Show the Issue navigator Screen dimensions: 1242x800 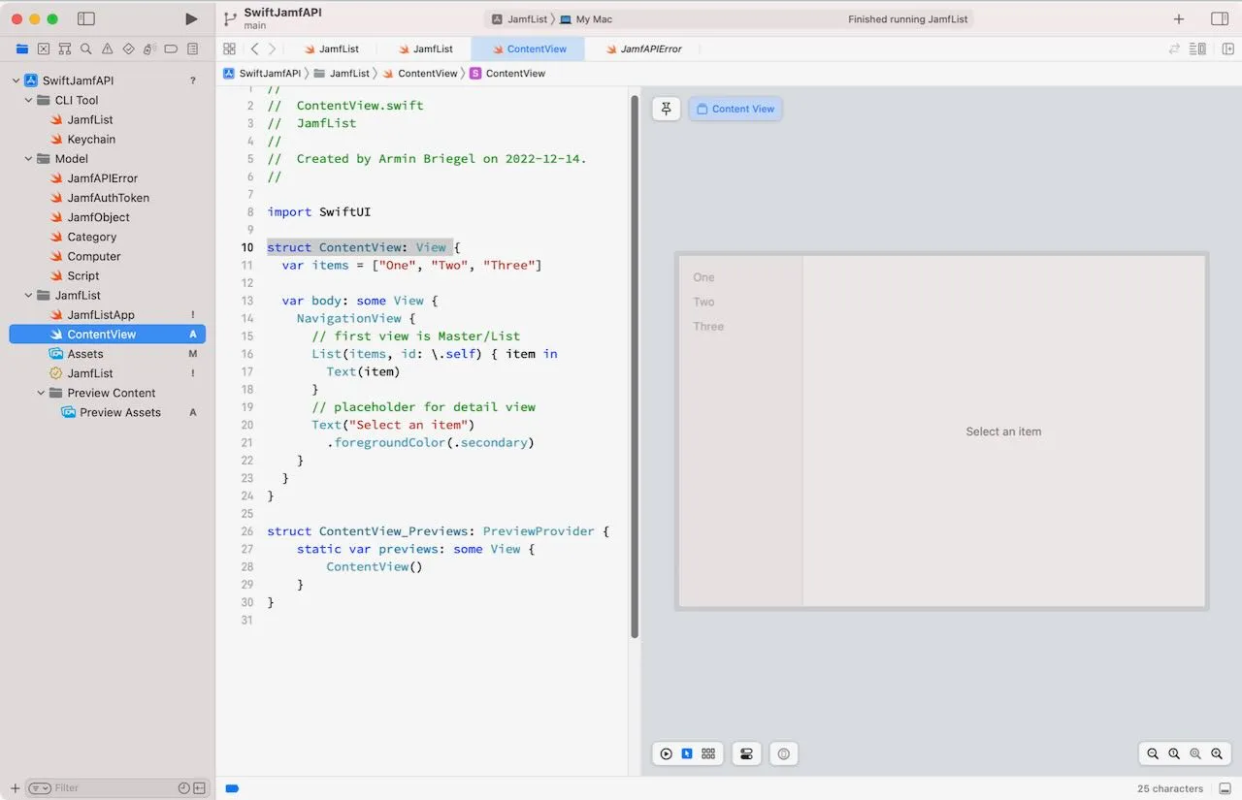[107, 48]
